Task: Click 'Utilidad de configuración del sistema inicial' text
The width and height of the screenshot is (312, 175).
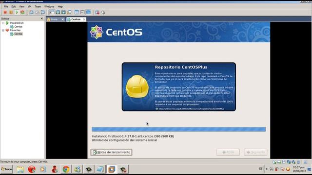Action: (124, 140)
